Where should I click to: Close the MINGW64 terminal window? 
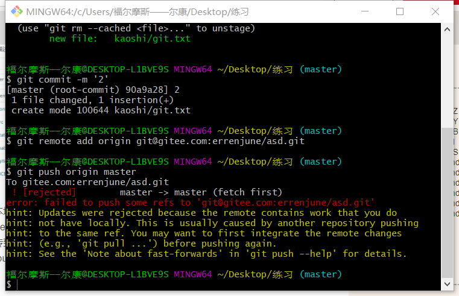pyautogui.click(x=435, y=11)
